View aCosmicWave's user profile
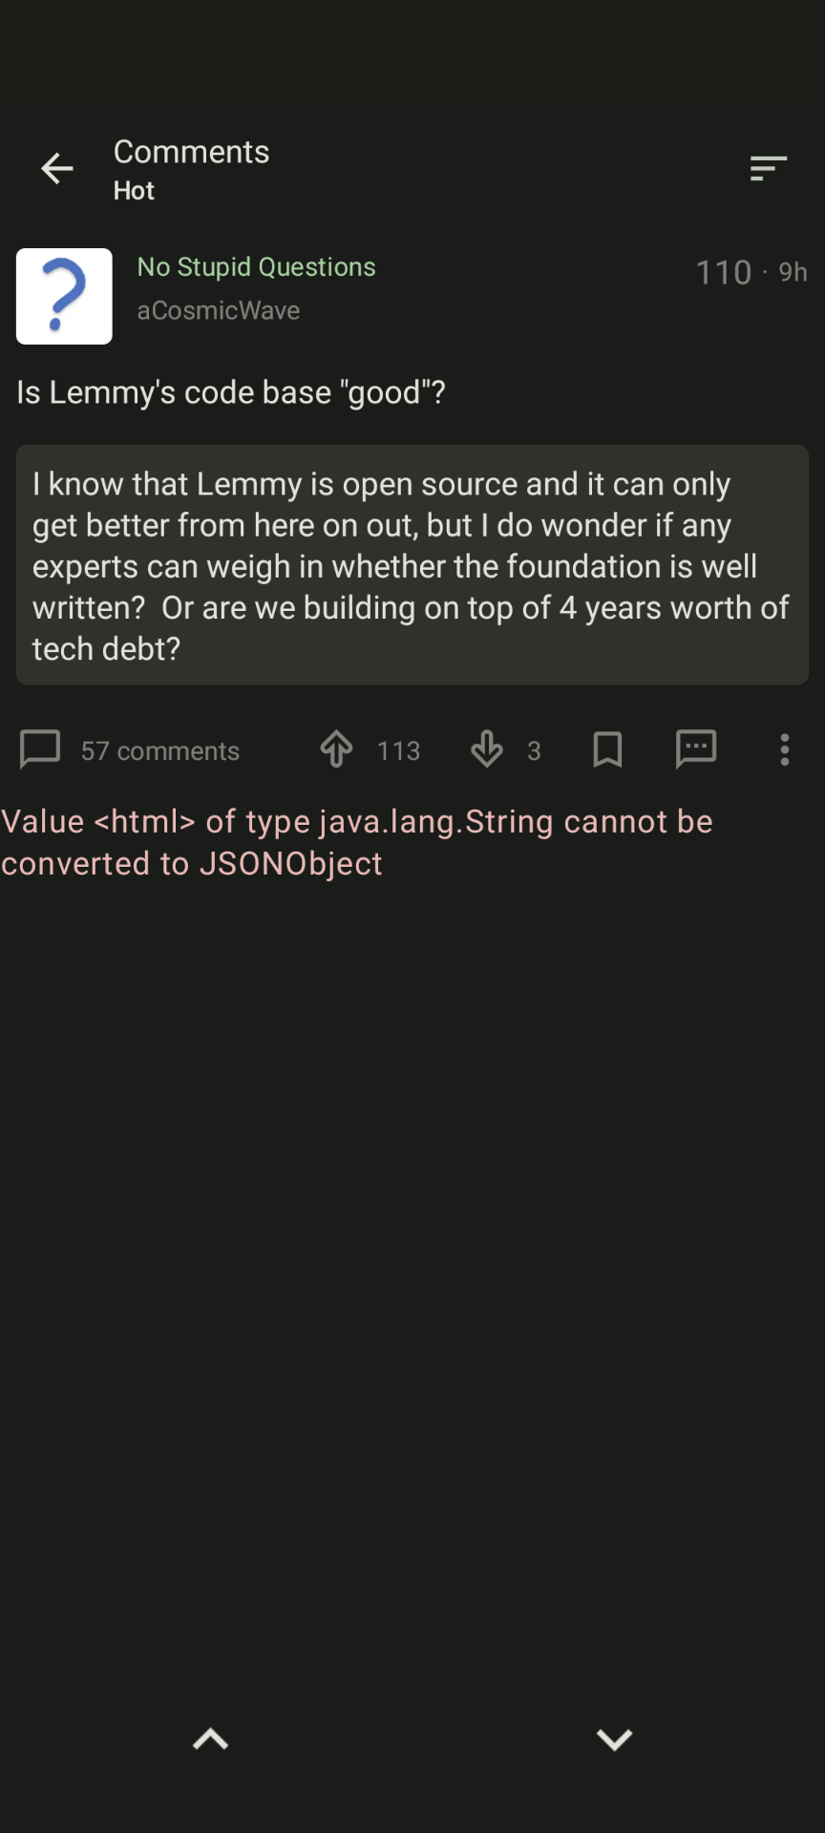Screen dimensions: 825x1833 point(218,311)
